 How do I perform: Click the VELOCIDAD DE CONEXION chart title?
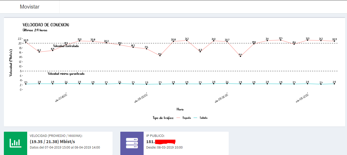46,25
